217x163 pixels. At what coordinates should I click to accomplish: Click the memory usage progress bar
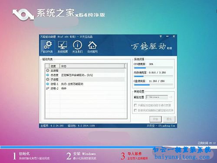pyautogui.click(x=153, y=76)
